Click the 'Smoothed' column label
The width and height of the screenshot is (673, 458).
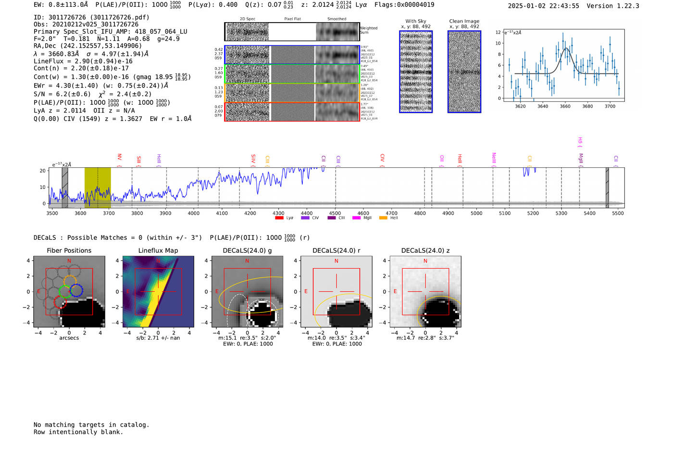point(337,19)
